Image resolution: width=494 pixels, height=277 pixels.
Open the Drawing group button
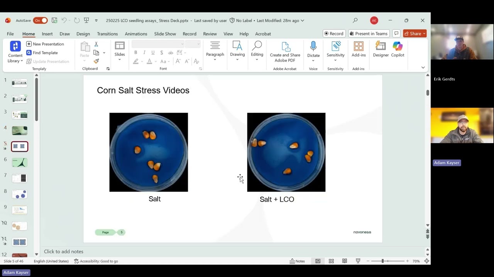coord(237,51)
